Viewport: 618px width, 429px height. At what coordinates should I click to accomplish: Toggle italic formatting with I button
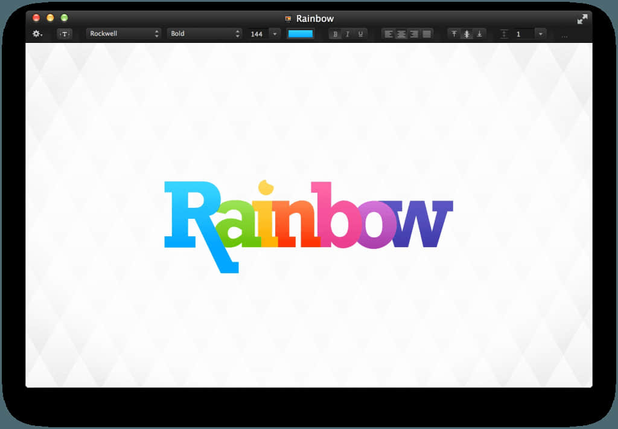point(348,34)
